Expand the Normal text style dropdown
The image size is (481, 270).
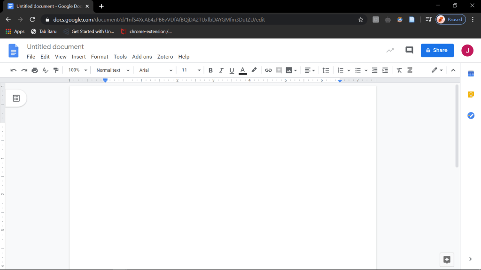tap(113, 70)
